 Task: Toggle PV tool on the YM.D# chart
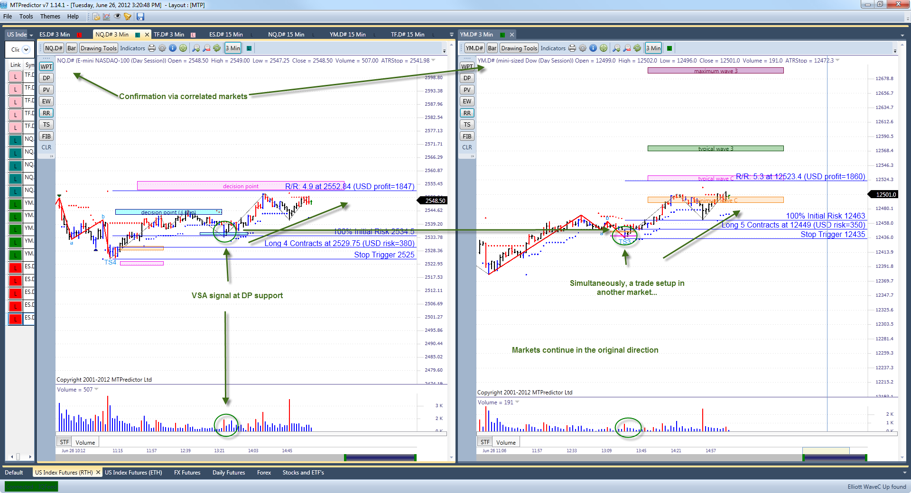coord(467,90)
